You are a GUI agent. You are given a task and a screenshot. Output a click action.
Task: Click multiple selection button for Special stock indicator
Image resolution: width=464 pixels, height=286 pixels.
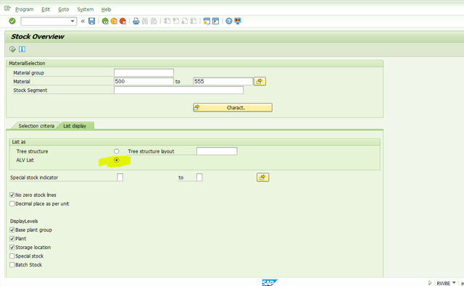click(x=262, y=177)
